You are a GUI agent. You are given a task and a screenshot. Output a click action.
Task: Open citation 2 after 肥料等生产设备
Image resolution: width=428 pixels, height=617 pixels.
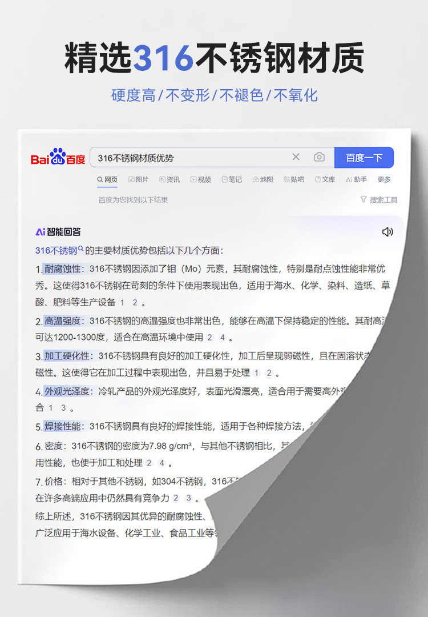click(x=135, y=303)
